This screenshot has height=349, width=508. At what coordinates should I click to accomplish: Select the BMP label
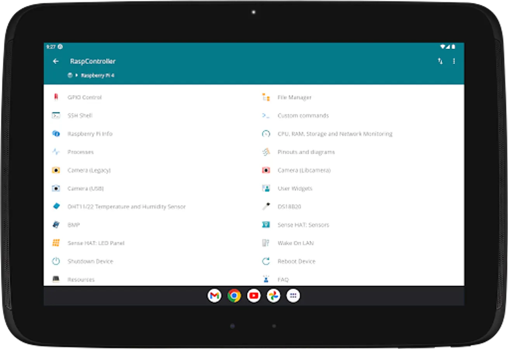point(73,225)
